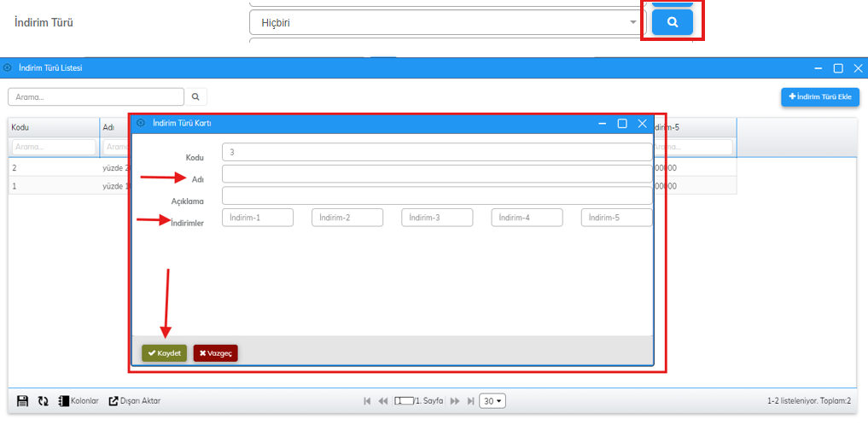Go to the last page of the list
The height and width of the screenshot is (431, 868).
470,401
